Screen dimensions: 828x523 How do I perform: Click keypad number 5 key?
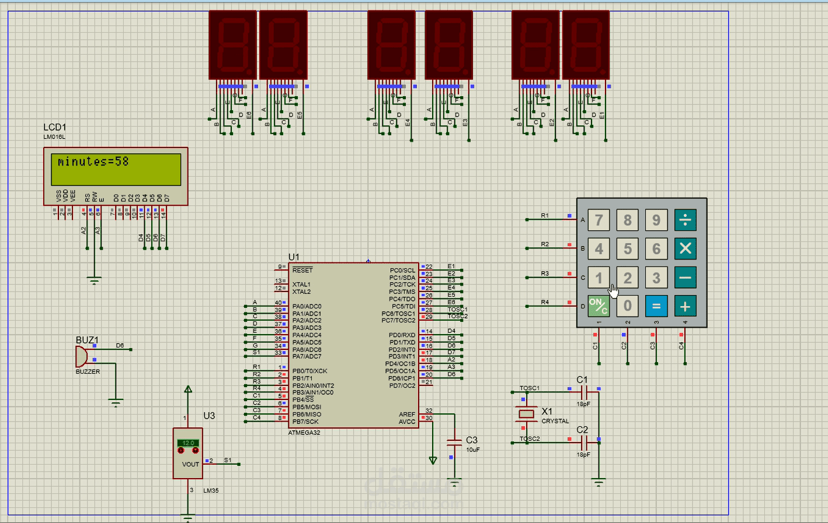(627, 248)
